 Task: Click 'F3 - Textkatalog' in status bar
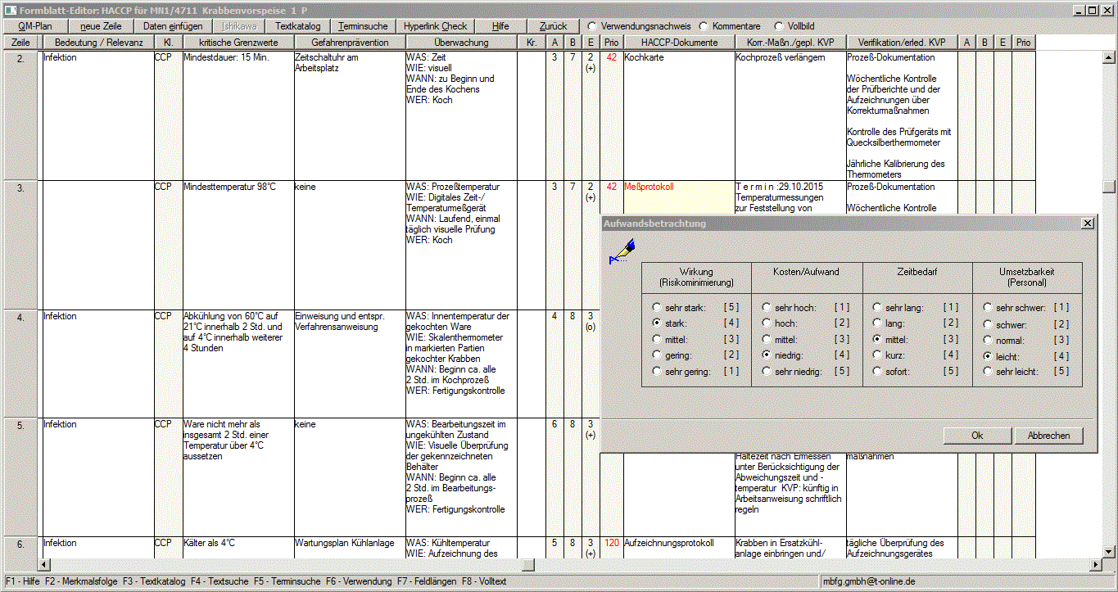(x=155, y=581)
